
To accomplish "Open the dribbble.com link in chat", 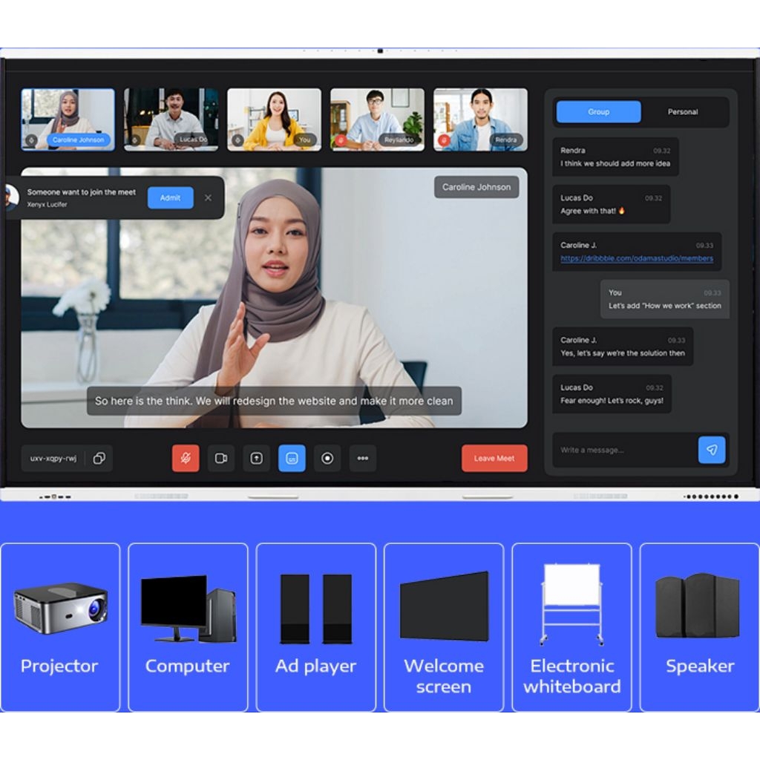I will (637, 258).
